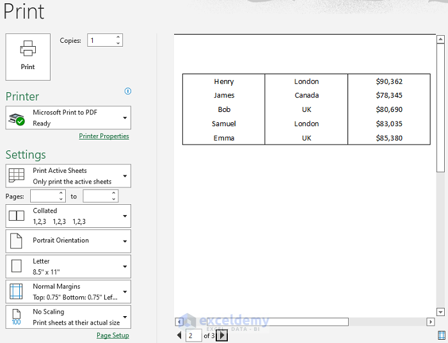This screenshot has width=448, height=343.
Task: Click the preview vertical scrollbar down arrow
Action: 440,312
